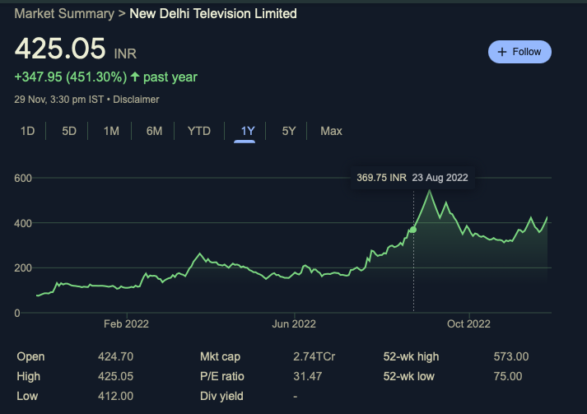The image size is (587, 414).
Task: Show the YTD chart range
Action: (x=198, y=131)
